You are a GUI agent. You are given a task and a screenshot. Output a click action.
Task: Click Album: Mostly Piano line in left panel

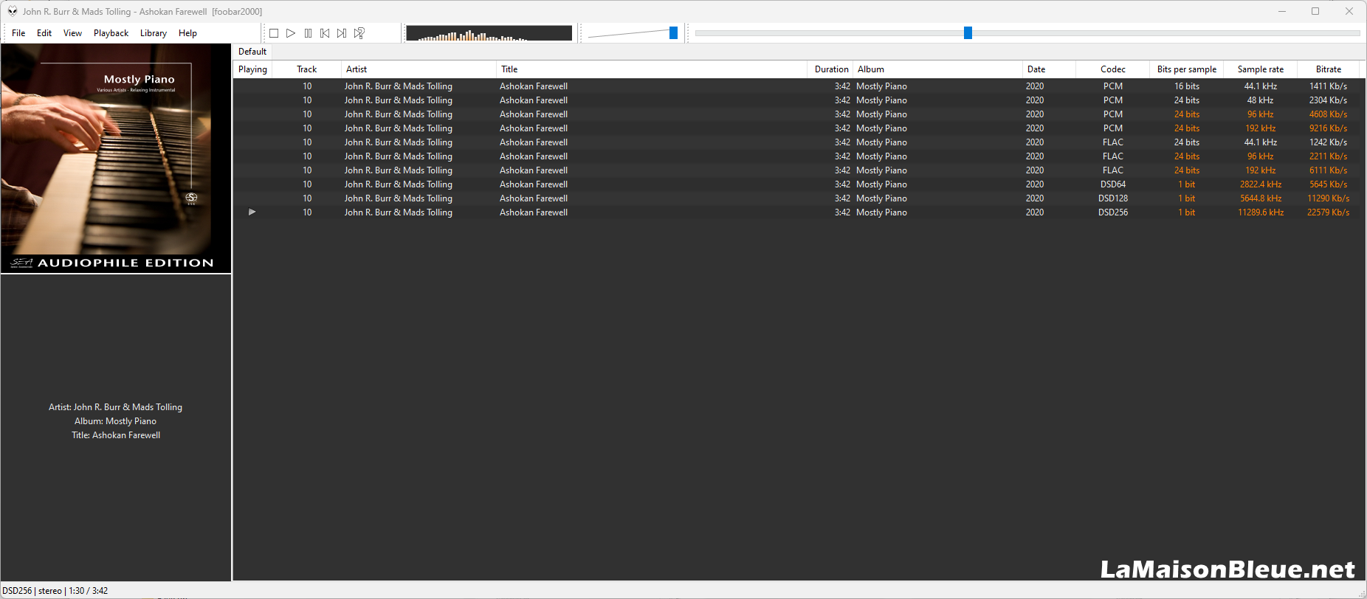pos(116,421)
